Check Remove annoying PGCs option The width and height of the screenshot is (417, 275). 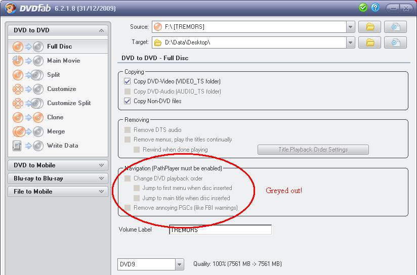pos(128,208)
